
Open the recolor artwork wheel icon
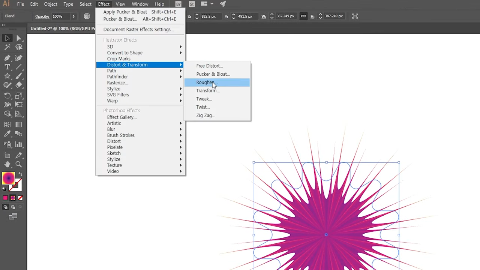(x=87, y=16)
